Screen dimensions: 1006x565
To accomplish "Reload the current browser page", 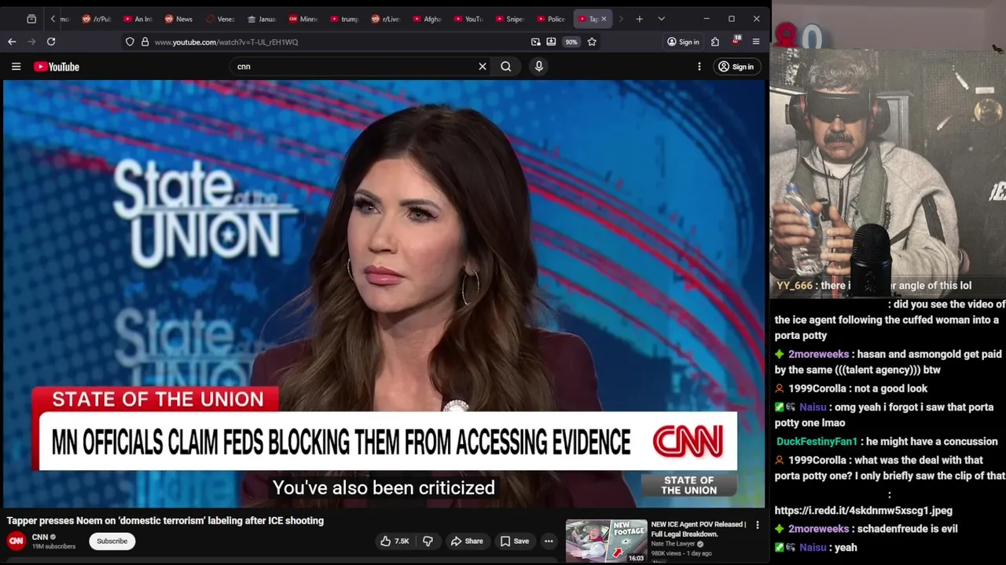I will pyautogui.click(x=51, y=42).
